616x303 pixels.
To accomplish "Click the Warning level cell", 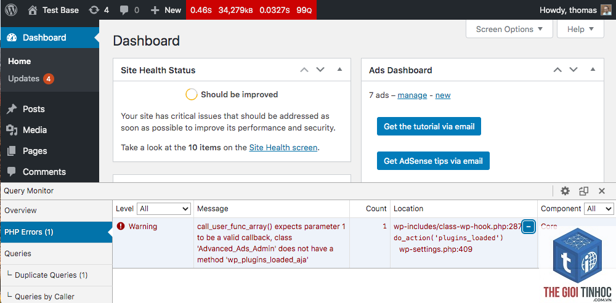I will 143,227.
